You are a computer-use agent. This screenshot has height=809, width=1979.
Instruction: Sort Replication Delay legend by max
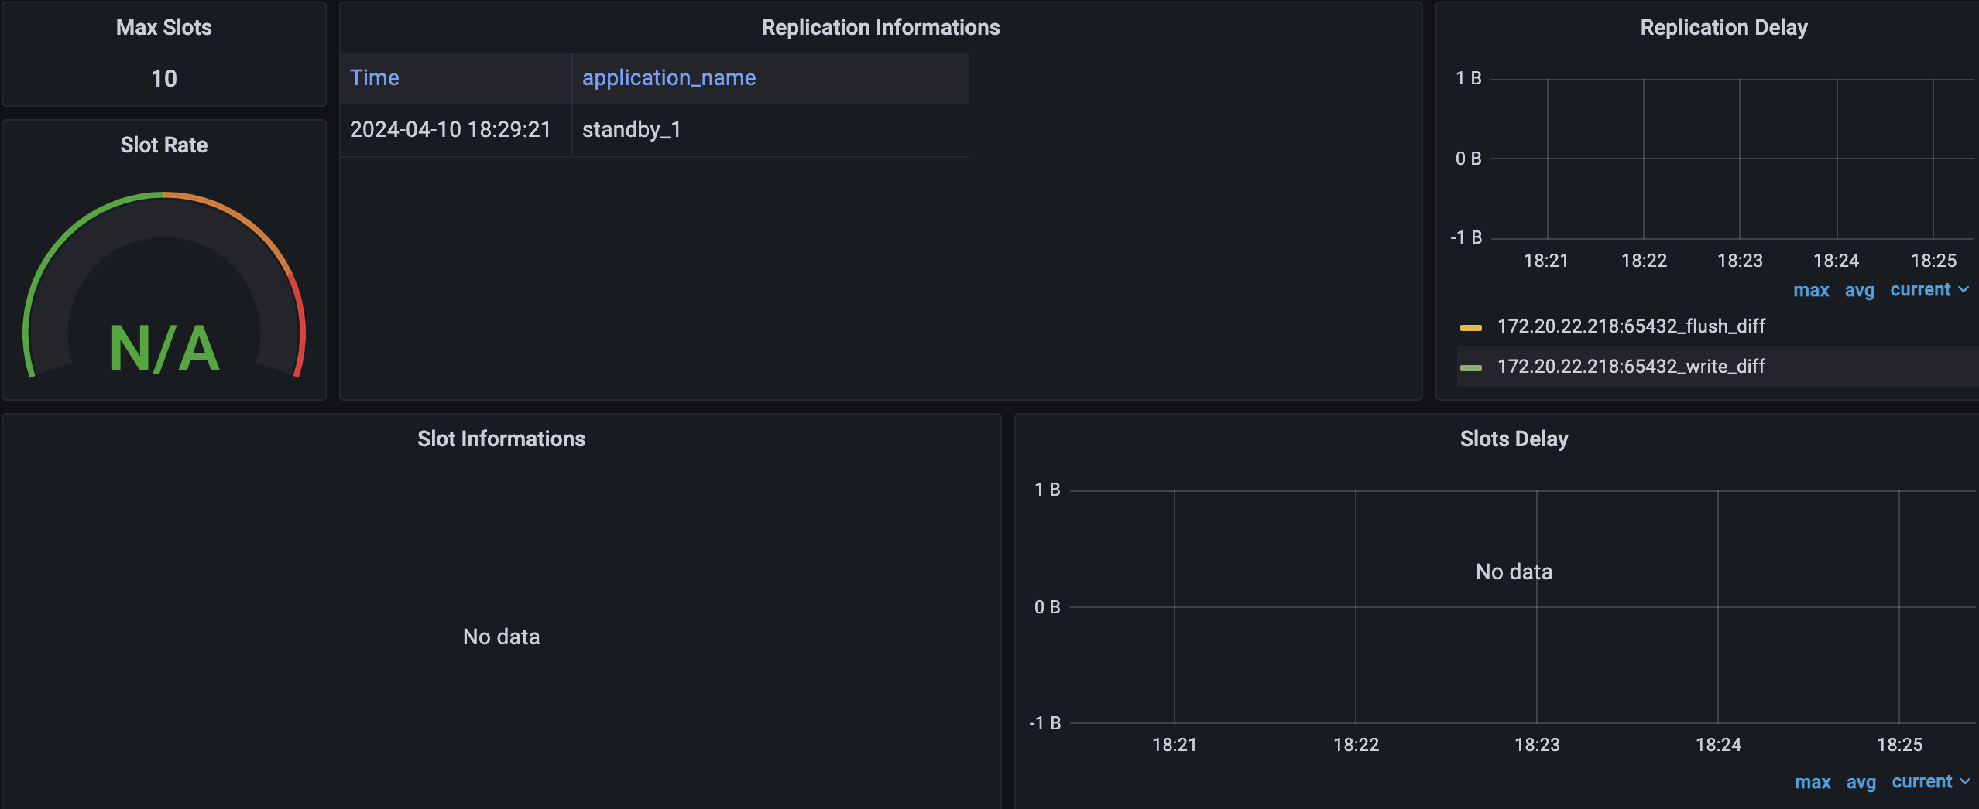pyautogui.click(x=1811, y=291)
